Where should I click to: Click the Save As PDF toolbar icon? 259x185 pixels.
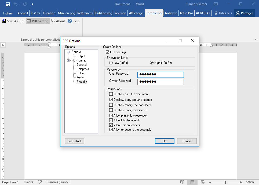click(4, 21)
